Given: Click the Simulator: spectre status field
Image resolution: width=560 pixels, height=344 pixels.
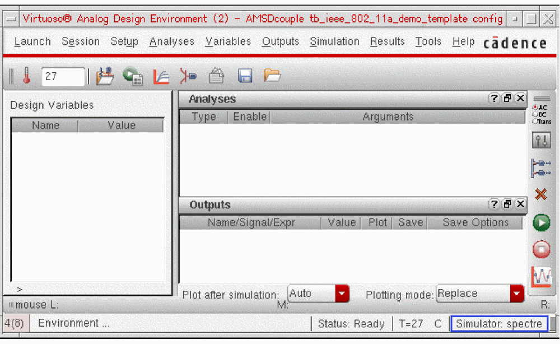Looking at the screenshot, I should (499, 324).
